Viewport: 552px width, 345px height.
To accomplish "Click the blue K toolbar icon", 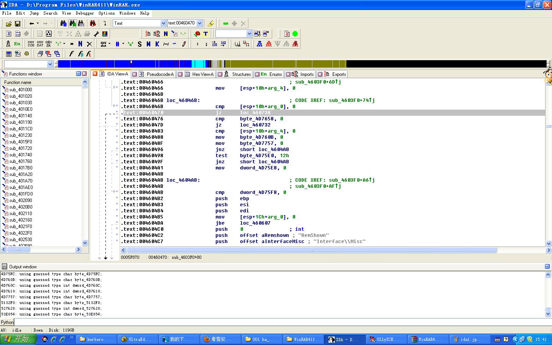I will click(157, 44).
